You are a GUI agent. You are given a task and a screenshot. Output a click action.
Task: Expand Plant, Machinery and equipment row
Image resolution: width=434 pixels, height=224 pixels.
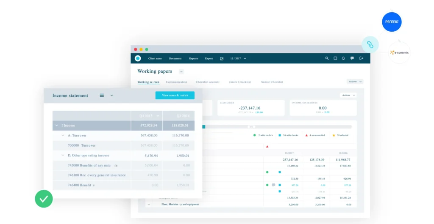tap(149, 205)
